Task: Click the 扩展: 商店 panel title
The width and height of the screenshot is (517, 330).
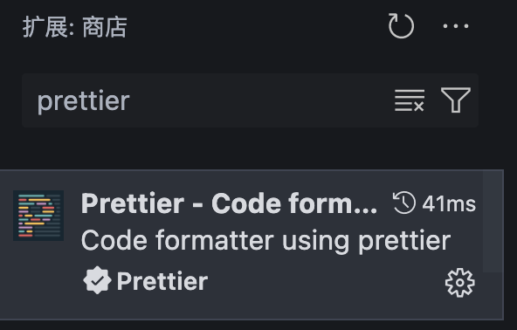Action: coord(75,27)
